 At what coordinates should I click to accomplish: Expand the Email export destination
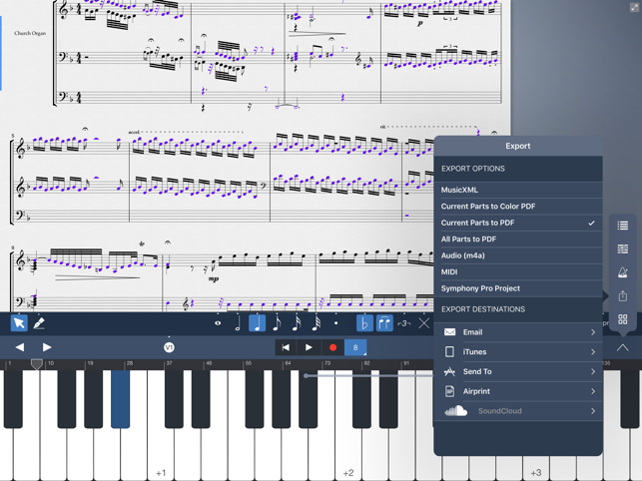coord(517,332)
